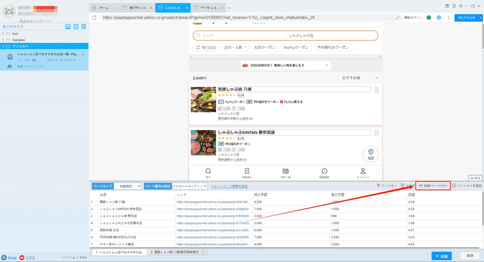Image resolution: width=484 pixels, height=262 pixels.
Task: Click the crab avatar profile icon
Action: (9, 11)
